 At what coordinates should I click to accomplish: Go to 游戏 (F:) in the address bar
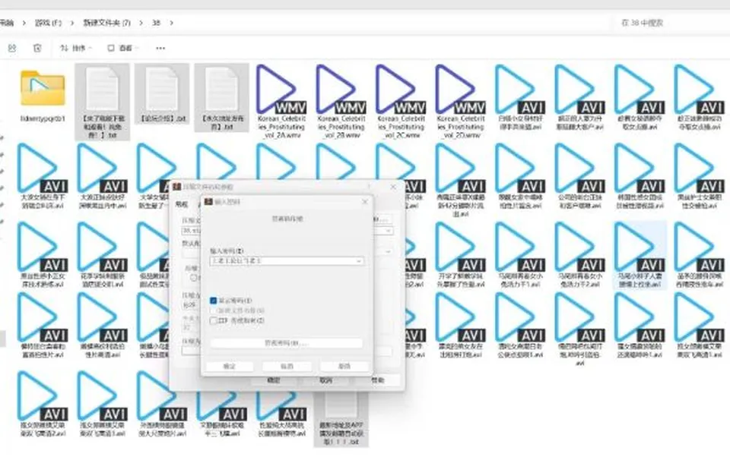[x=49, y=23]
